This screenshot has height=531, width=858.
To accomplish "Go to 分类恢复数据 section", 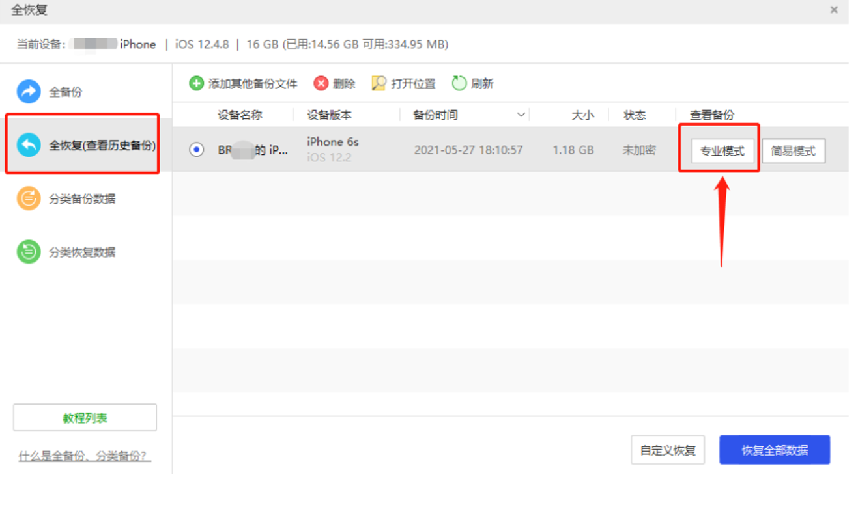I will [x=83, y=252].
